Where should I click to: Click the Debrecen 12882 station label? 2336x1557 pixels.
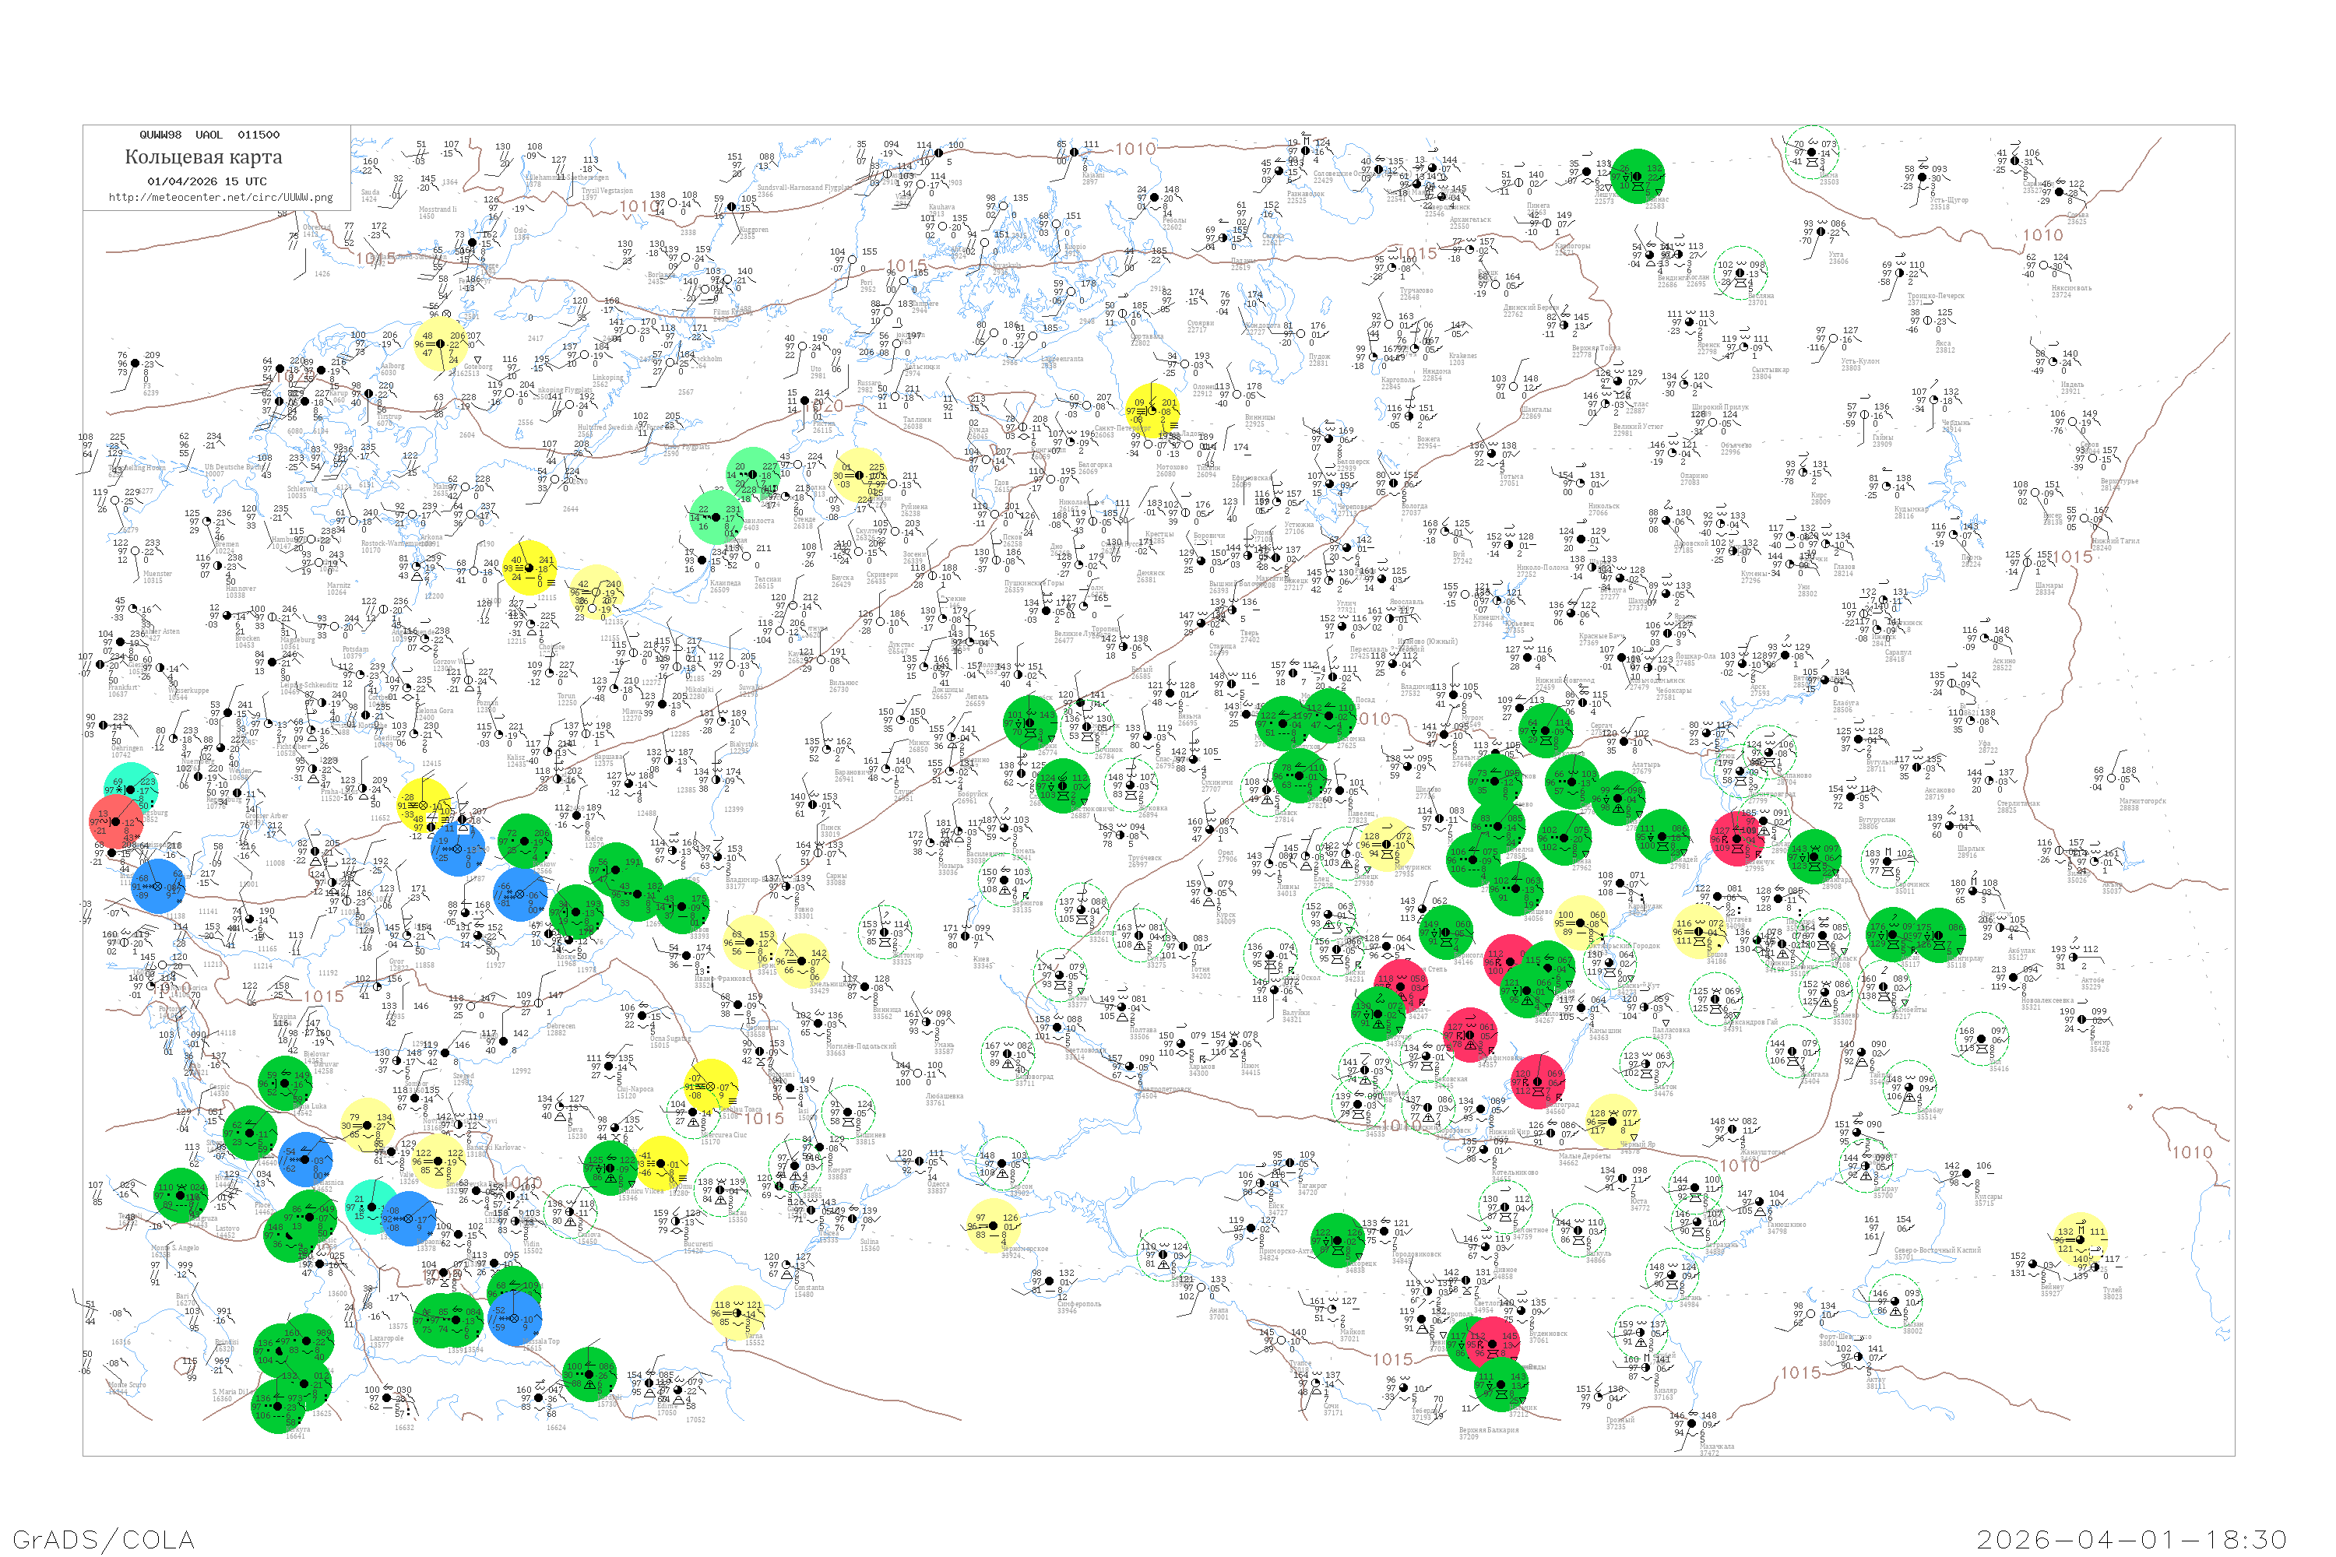[560, 1030]
